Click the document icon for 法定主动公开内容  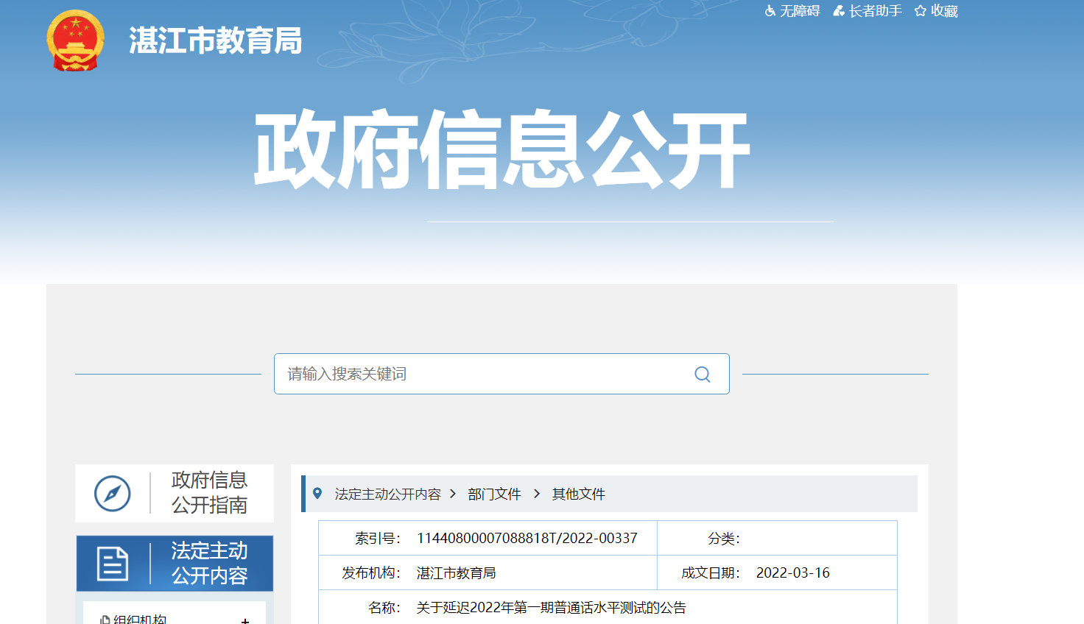(x=113, y=564)
